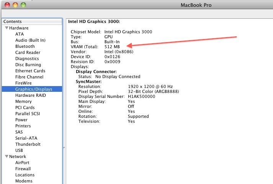Open Thunderbolt information
273x184 pixels.
click(x=28, y=144)
